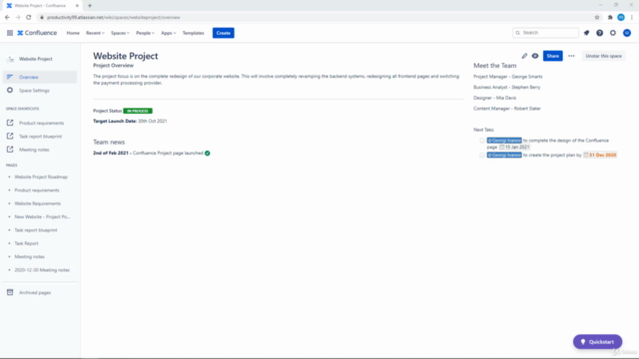
Task: Click the Create button
Action: click(224, 33)
